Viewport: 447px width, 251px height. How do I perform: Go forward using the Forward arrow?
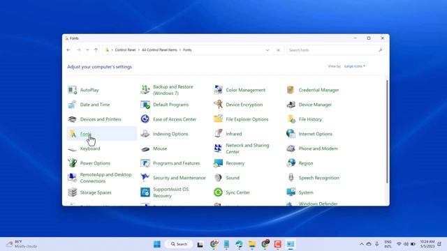point(79,50)
